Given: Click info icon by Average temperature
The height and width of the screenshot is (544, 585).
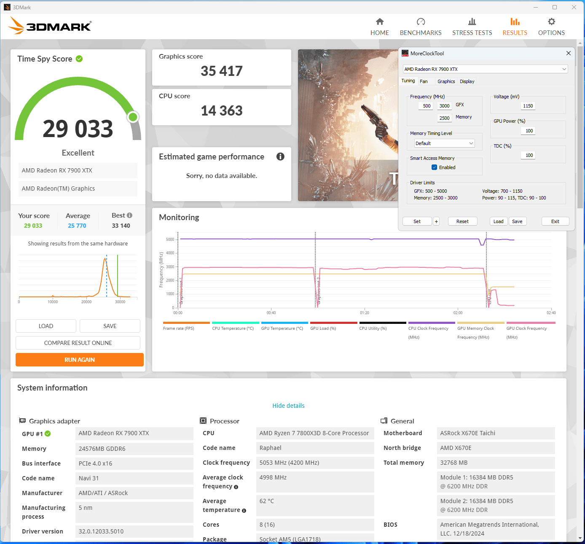Looking at the screenshot, I should click(244, 511).
